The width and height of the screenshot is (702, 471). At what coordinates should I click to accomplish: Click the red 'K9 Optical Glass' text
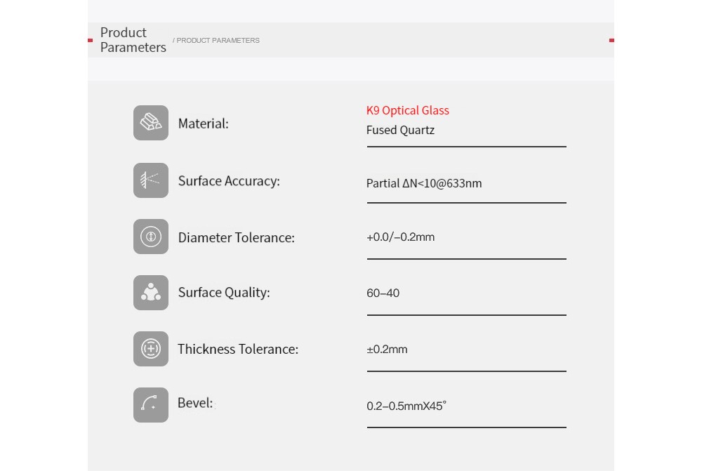pos(407,110)
